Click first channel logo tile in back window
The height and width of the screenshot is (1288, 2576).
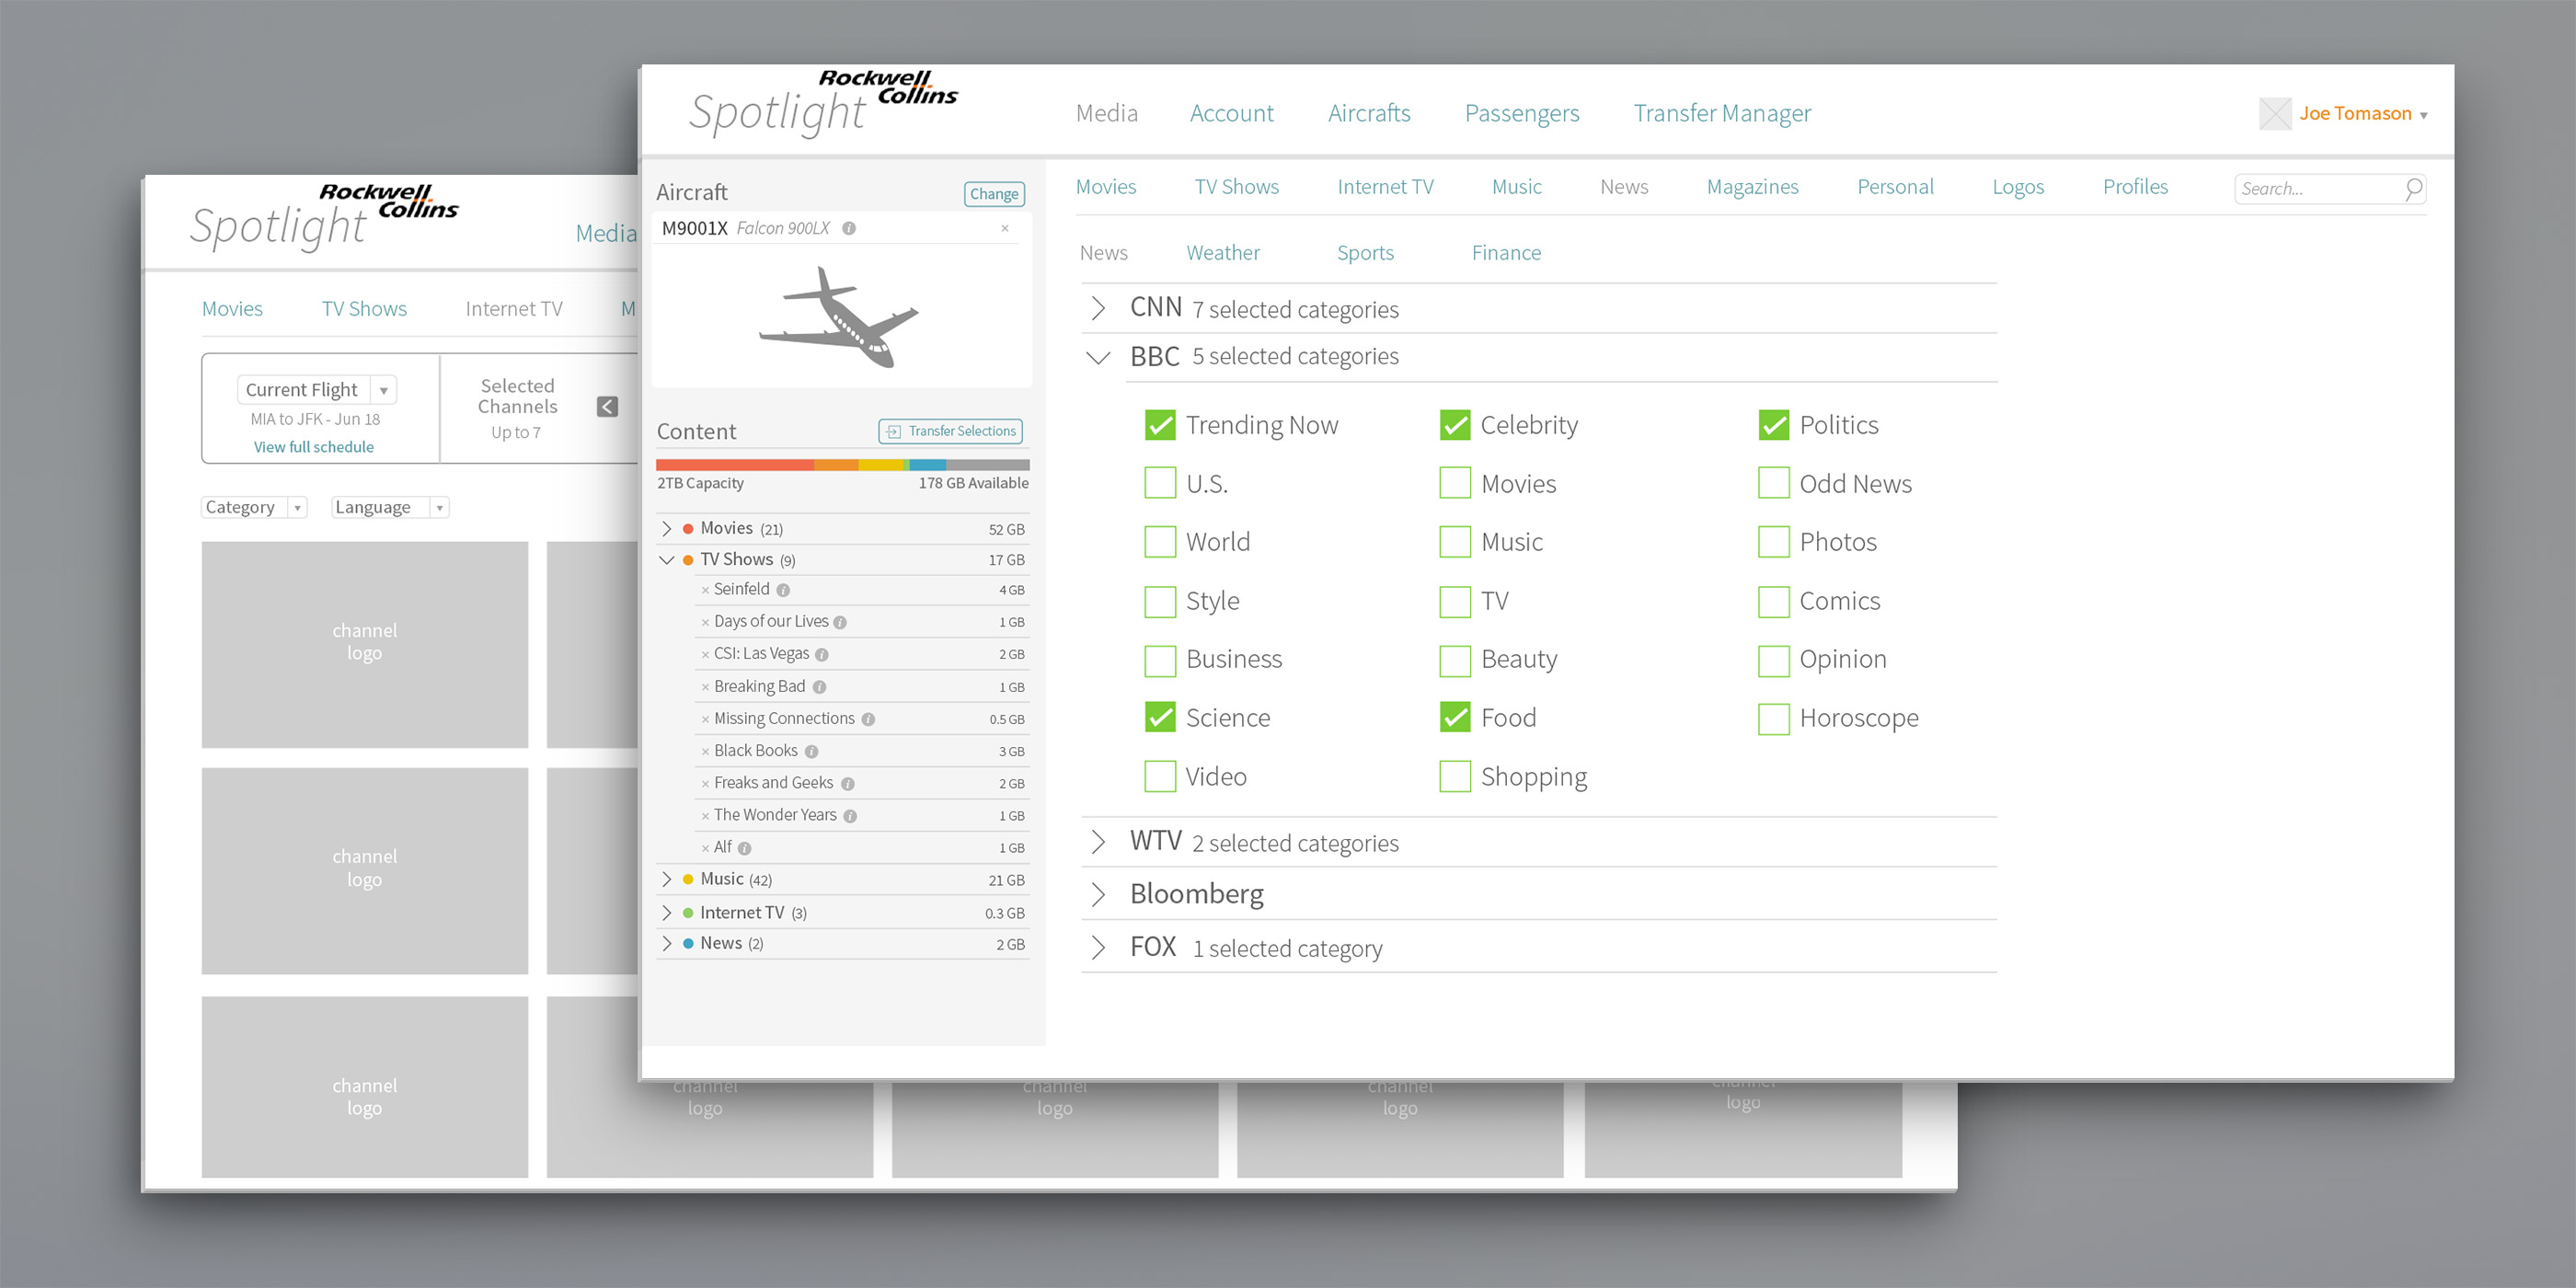click(x=365, y=644)
